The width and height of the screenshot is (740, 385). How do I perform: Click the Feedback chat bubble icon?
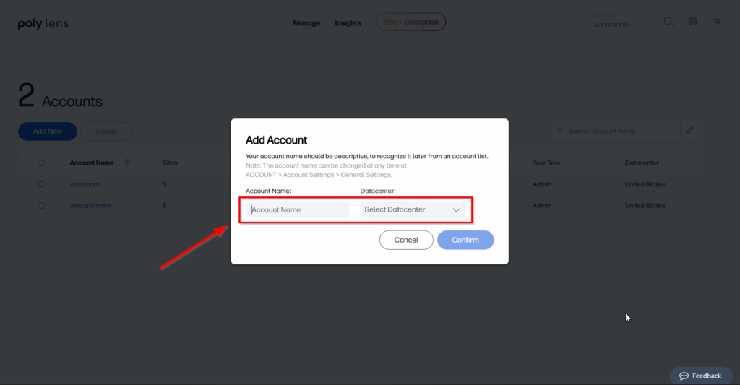pyautogui.click(x=684, y=376)
